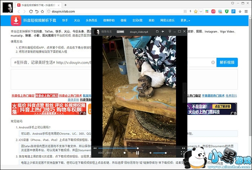Viewport: 252px width, 170px height.
Task: Open the 不靠刷的热门技术 link
Action: coord(213,95)
